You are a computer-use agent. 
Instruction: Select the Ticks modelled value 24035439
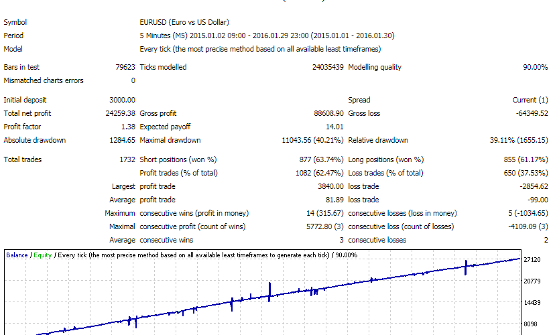pyautogui.click(x=328, y=67)
